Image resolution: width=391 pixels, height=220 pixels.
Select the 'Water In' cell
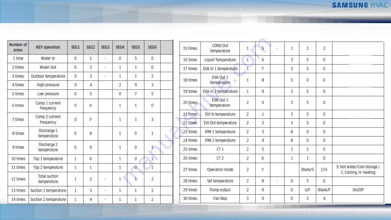coord(48,58)
